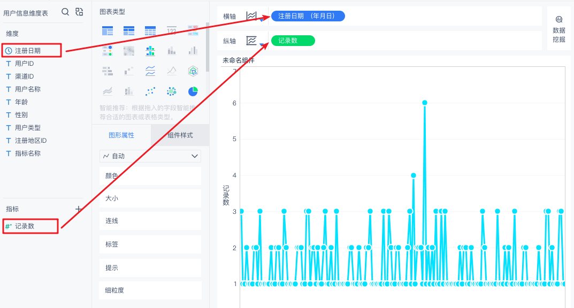Click the search icon beside 用户信息维度表
This screenshot has width=574, height=308.
[65, 12]
